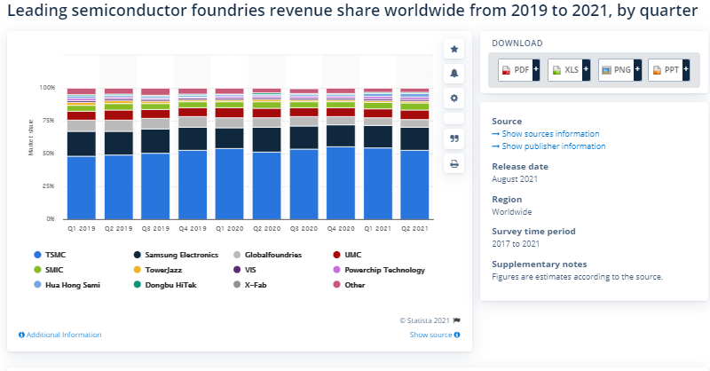This screenshot has height=371, width=710.
Task: Click the flag icon beside Statista 2021
Action: [x=457, y=320]
